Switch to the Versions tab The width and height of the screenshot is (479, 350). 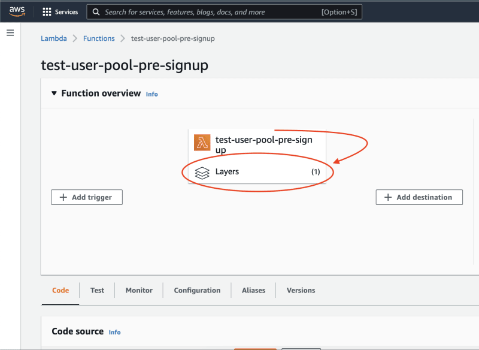coord(301,291)
